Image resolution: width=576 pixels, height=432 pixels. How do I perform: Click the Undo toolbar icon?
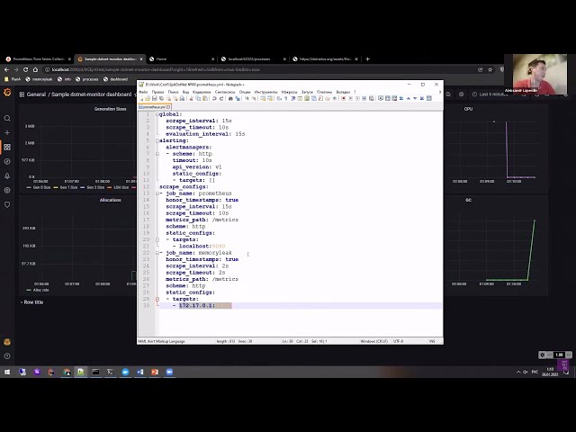click(214, 98)
